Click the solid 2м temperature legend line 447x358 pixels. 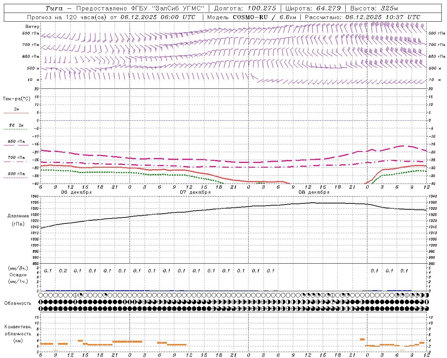click(16, 113)
